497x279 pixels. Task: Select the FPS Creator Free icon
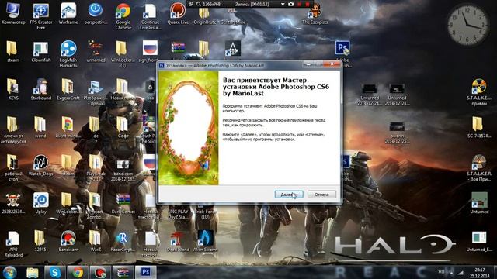coord(41,16)
